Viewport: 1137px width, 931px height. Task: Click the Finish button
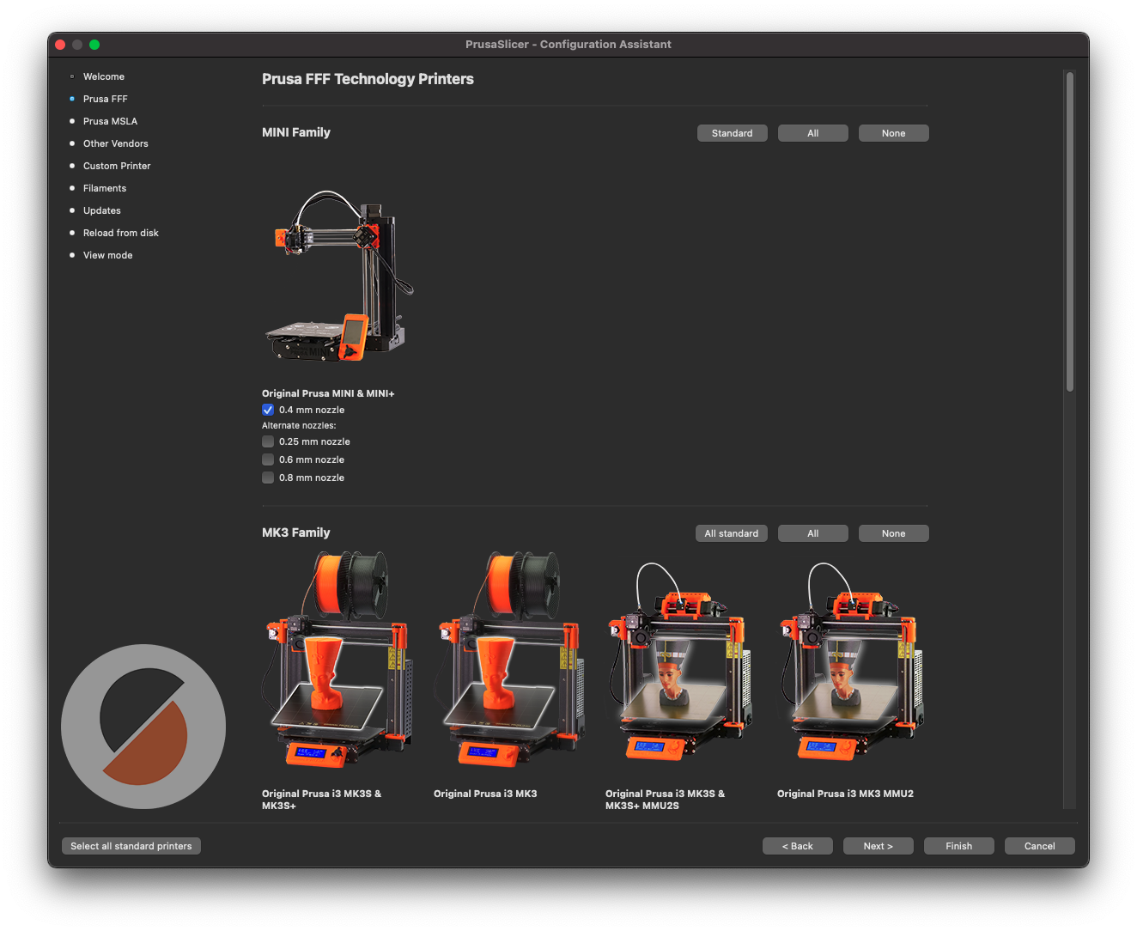(x=959, y=846)
